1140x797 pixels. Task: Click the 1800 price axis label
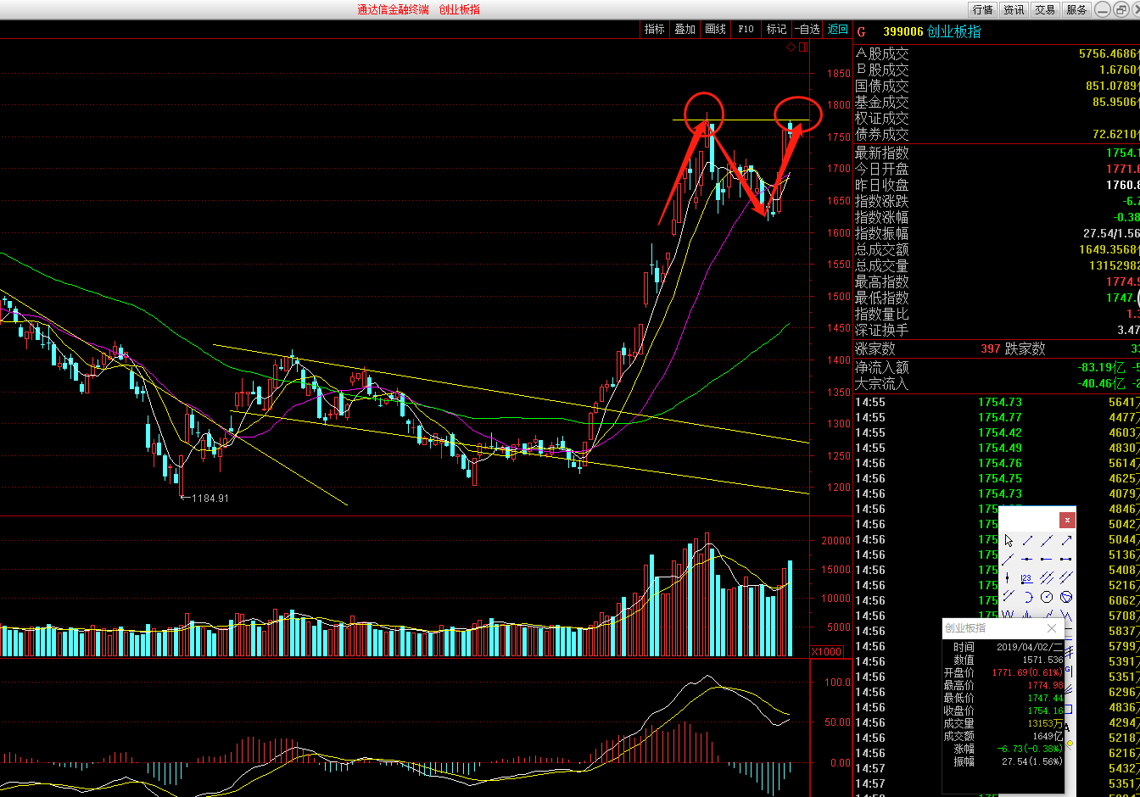point(838,105)
